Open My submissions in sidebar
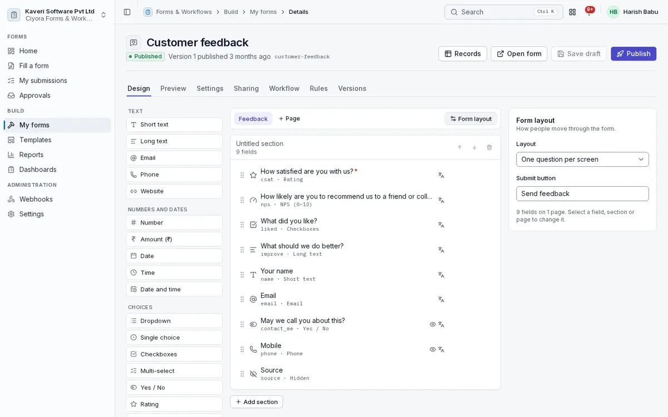 coord(57,81)
